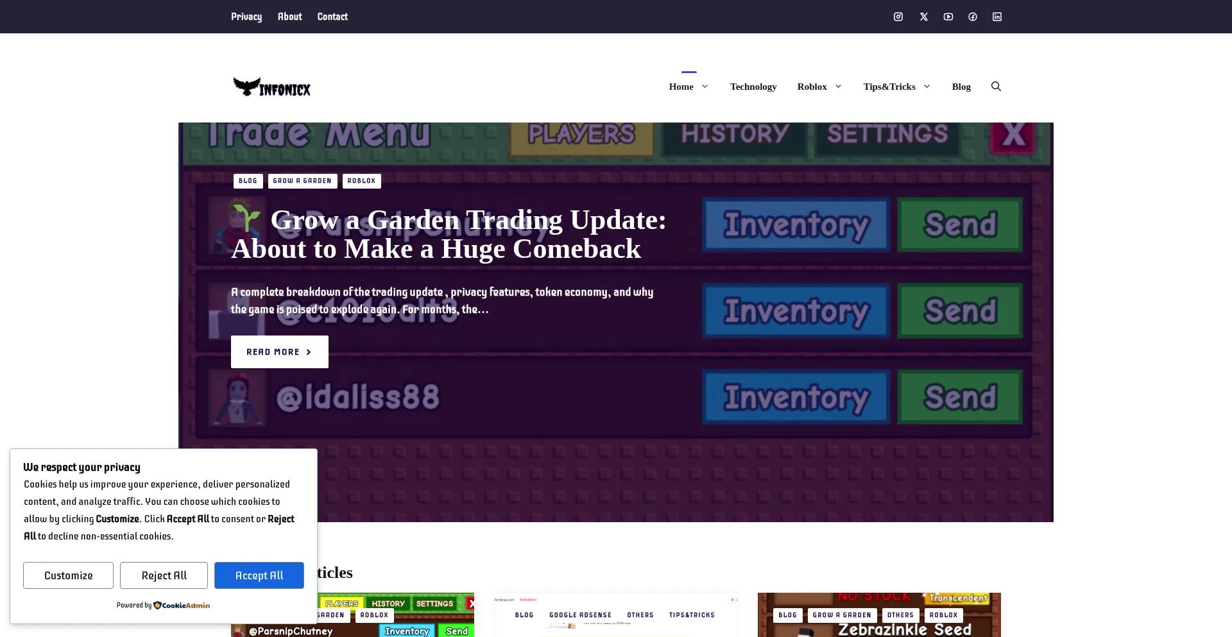Image resolution: width=1232 pixels, height=637 pixels.
Task: Open the Privacy link in top bar
Action: 246,17
